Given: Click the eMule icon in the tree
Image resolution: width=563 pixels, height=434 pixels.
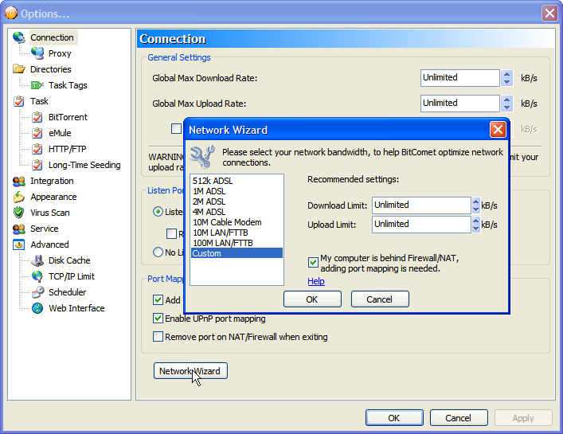Looking at the screenshot, I should [x=37, y=133].
